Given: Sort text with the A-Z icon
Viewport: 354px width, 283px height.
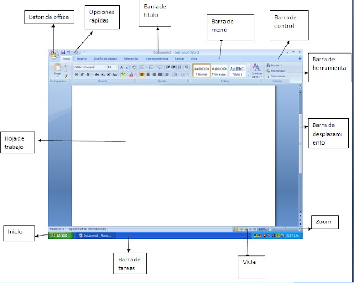Looking at the screenshot, I should click(180, 67).
